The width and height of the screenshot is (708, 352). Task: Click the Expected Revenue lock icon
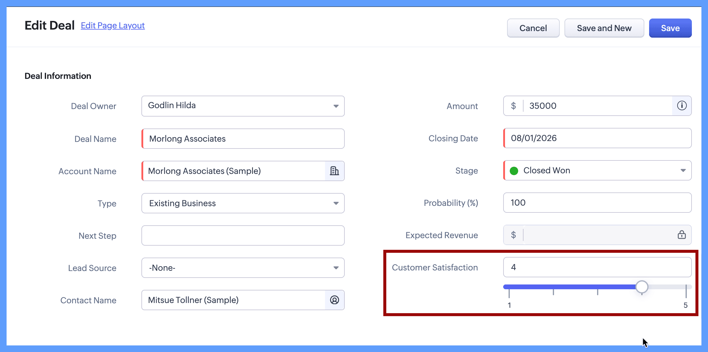click(x=682, y=235)
